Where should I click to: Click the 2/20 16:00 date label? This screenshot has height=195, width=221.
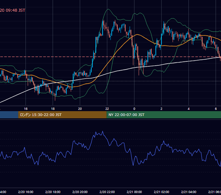pos(26,192)
